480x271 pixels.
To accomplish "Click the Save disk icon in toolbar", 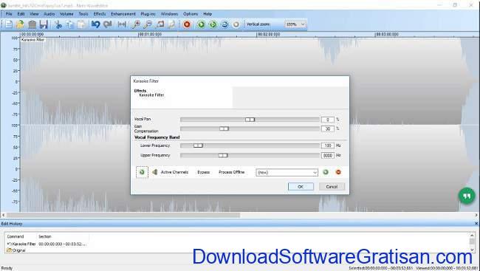I will (x=44, y=24).
